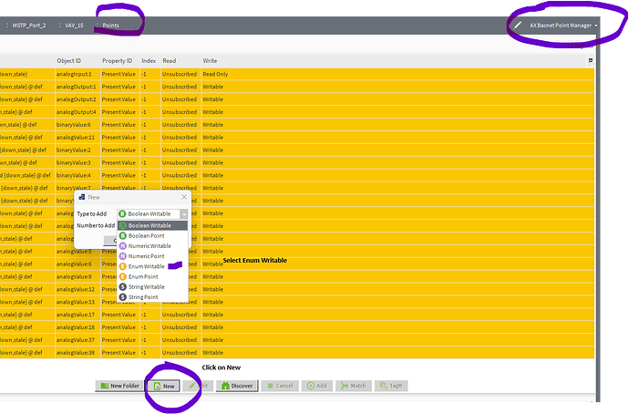Click the analogValue:12 cell
The width and height of the screenshot is (629, 414).
pos(76,289)
